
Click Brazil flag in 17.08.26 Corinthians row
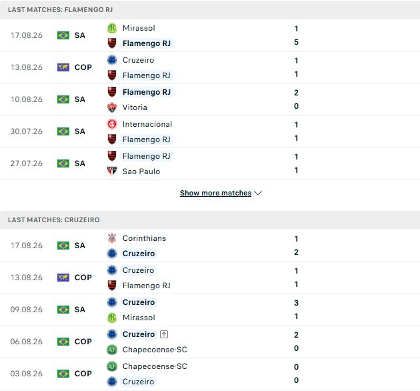coord(63,246)
